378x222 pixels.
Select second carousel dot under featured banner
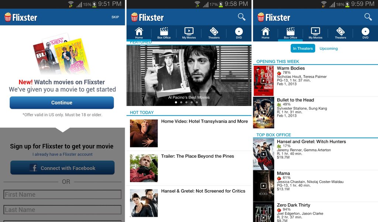click(x=181, y=102)
